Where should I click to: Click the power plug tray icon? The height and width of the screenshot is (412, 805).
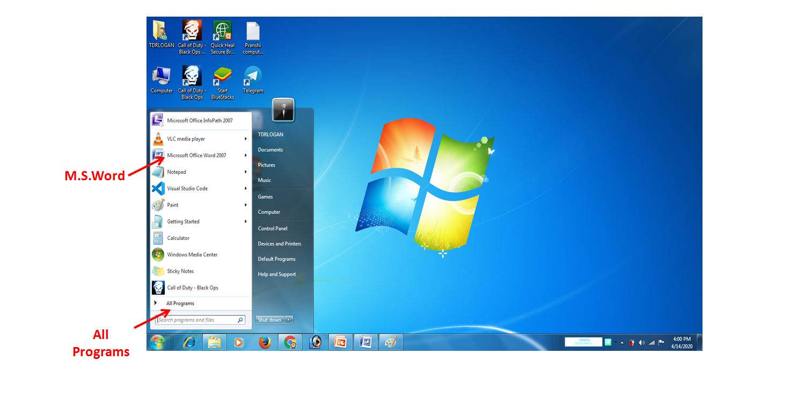[x=632, y=342]
